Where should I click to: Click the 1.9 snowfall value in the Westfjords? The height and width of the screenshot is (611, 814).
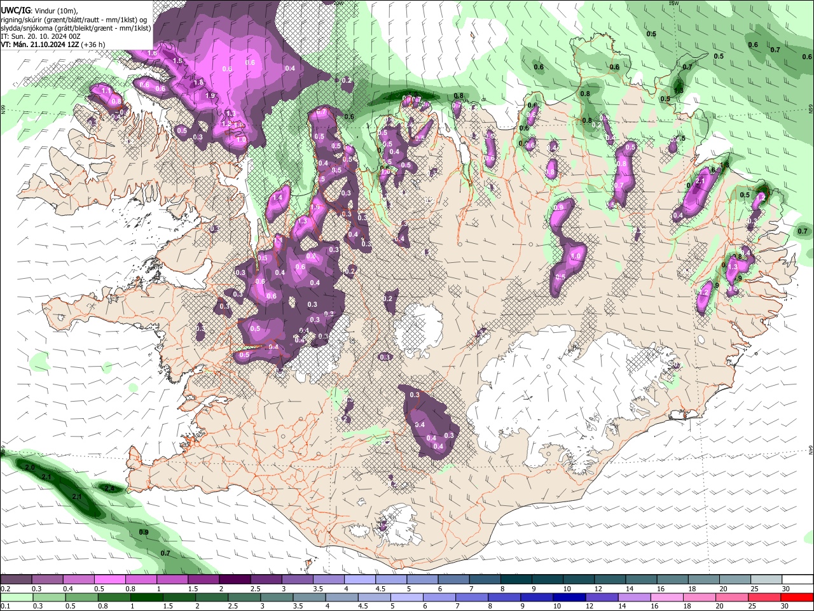(x=210, y=95)
